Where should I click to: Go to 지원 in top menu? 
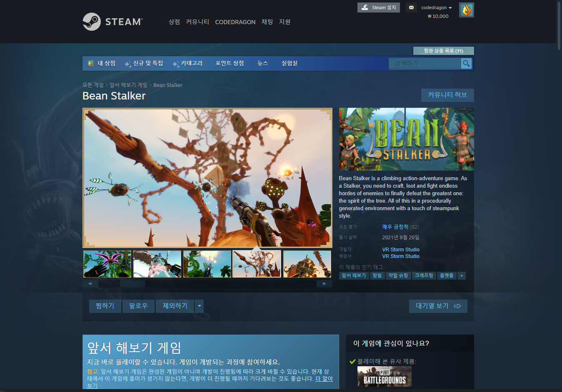285,22
